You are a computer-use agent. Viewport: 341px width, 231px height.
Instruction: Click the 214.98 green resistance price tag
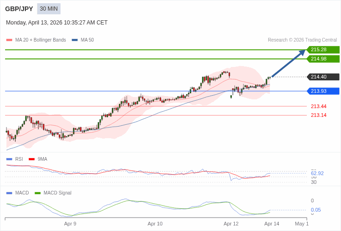[x=322, y=59]
